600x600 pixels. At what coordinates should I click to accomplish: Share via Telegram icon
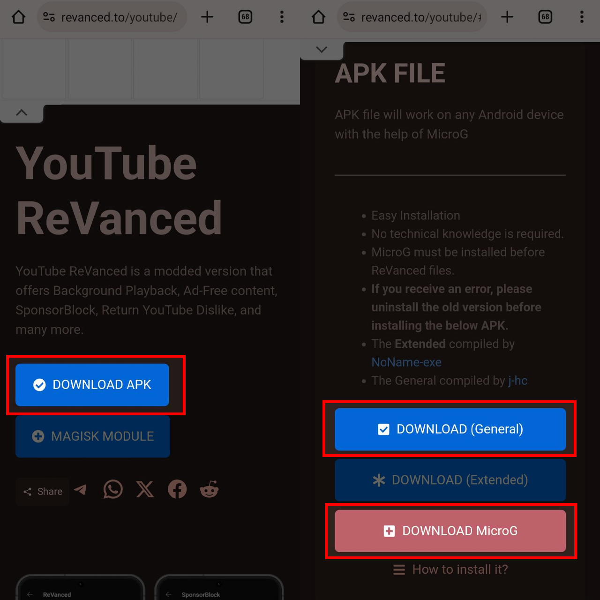(x=81, y=490)
